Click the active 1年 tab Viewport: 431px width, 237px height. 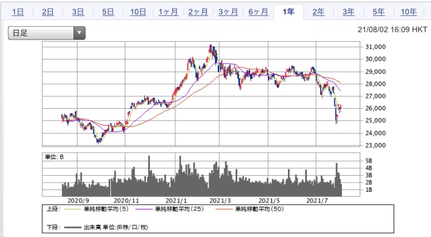pyautogui.click(x=288, y=12)
